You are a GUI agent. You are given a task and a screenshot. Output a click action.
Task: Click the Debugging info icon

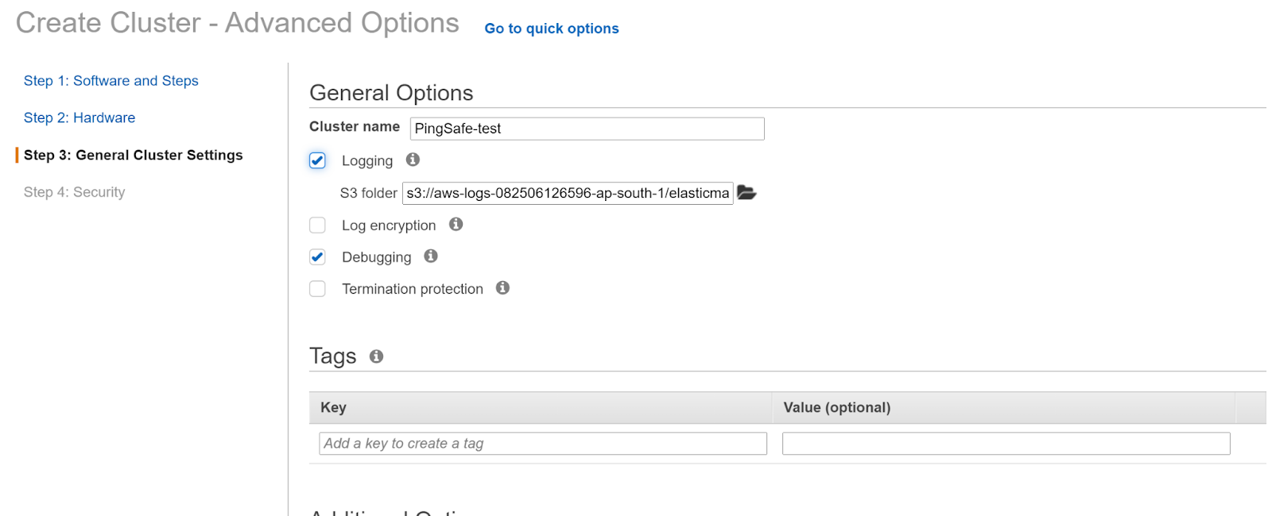pos(431,256)
